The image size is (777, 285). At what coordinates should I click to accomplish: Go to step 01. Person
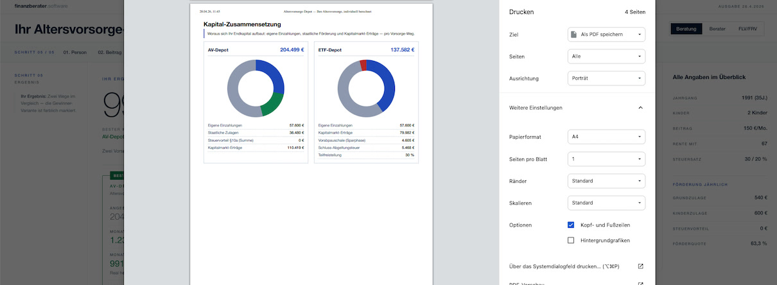point(74,52)
